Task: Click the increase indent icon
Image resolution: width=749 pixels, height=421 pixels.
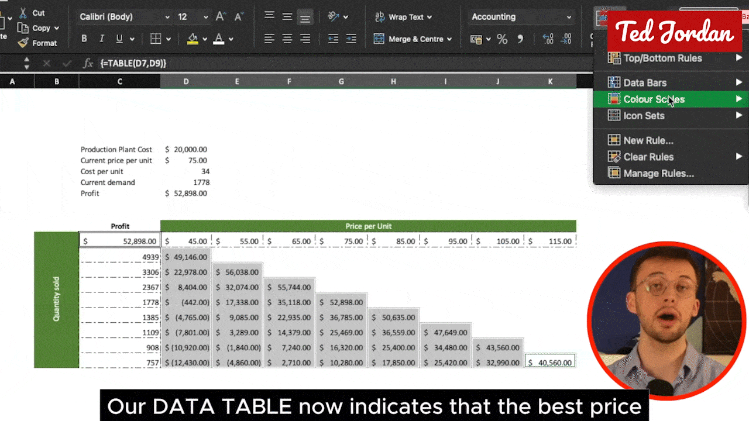Action: (351, 39)
